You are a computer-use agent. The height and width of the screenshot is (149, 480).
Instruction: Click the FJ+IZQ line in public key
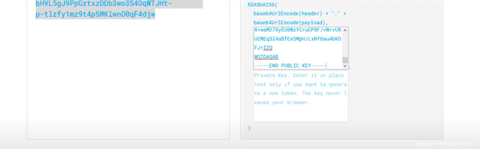point(263,48)
